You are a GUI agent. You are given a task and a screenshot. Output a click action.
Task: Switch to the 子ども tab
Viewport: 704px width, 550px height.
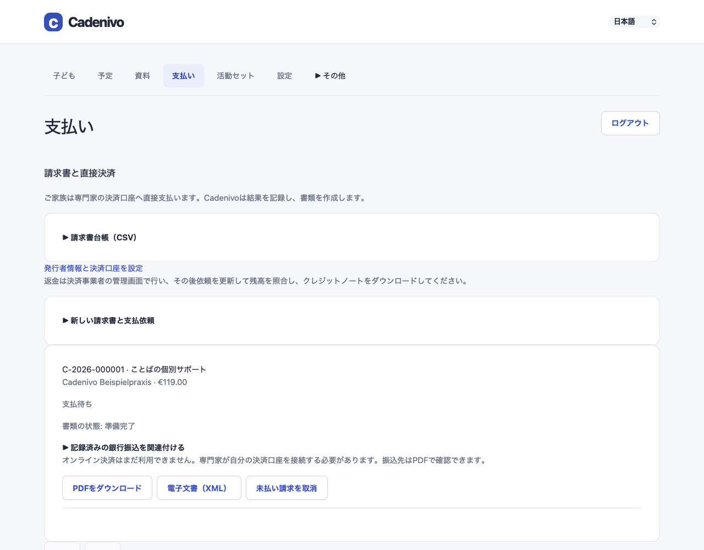pos(64,76)
